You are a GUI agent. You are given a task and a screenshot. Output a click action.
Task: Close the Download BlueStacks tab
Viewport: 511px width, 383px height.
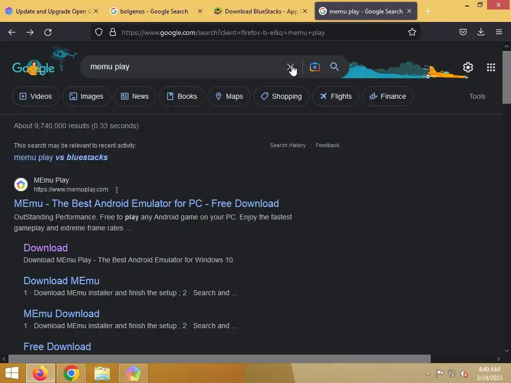pyautogui.click(x=305, y=11)
